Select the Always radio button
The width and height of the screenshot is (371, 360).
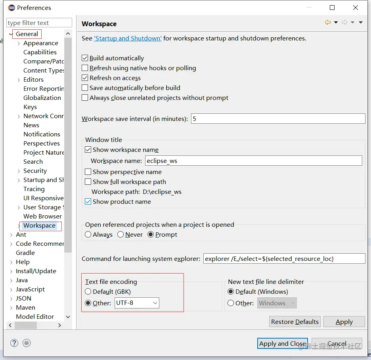(88, 235)
